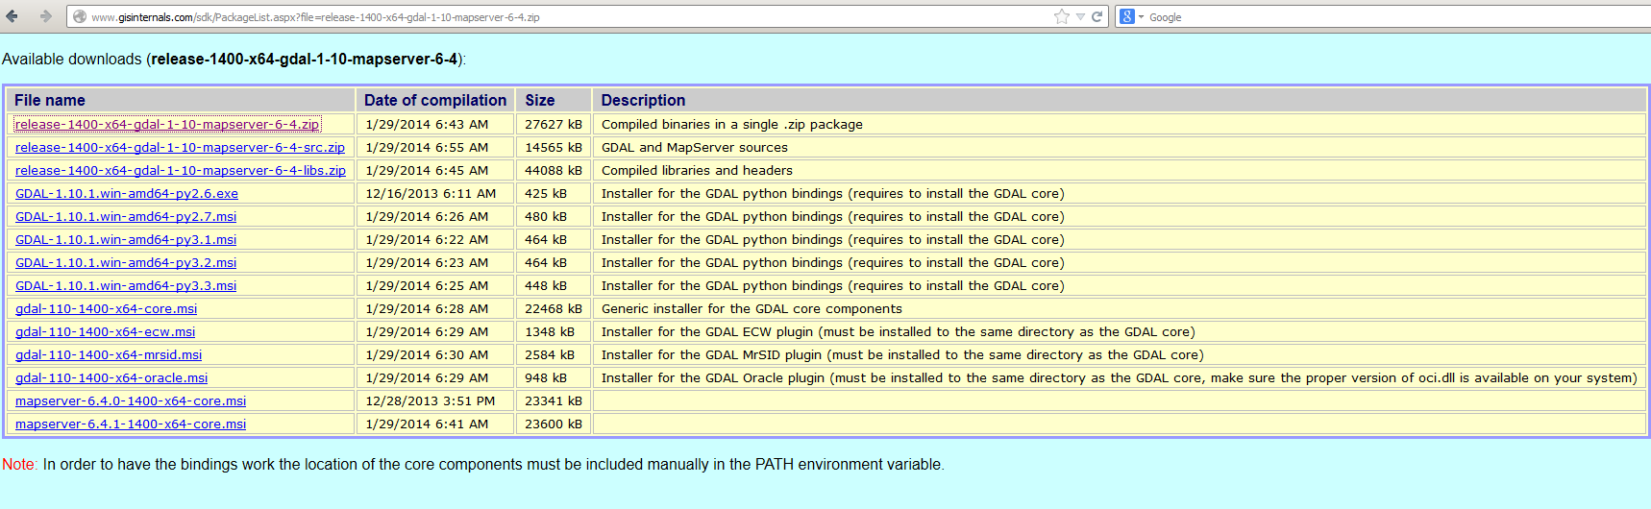Download release-1400-x64-gdal-1-10-mapserver-6-4.zip
The height and width of the screenshot is (509, 1651).
pyautogui.click(x=167, y=124)
